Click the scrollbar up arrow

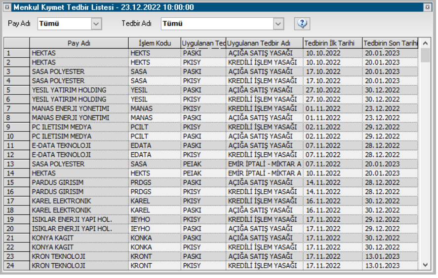point(425,43)
